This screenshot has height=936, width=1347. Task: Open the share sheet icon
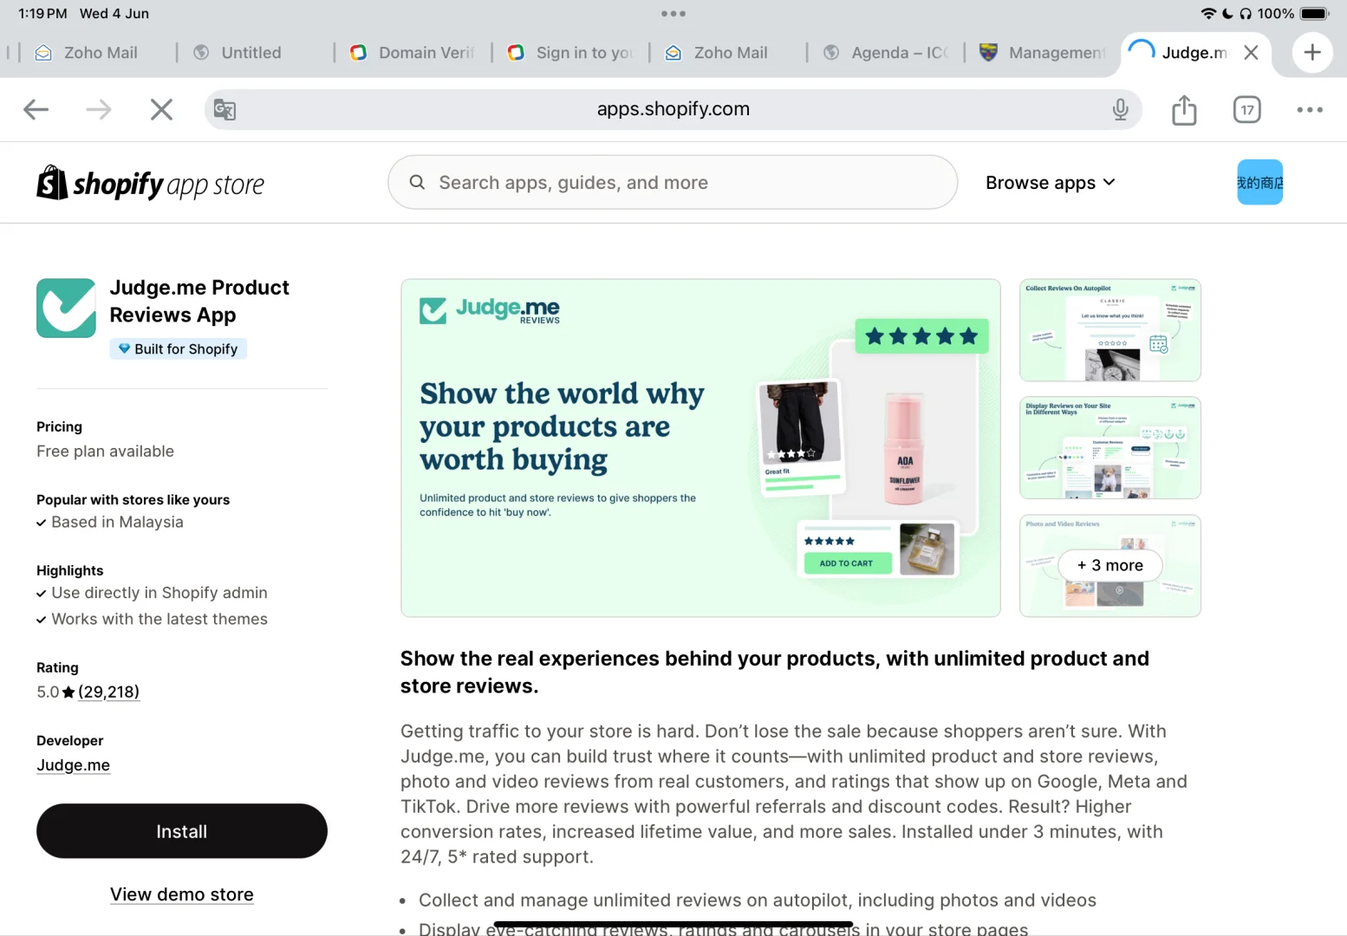pos(1184,109)
